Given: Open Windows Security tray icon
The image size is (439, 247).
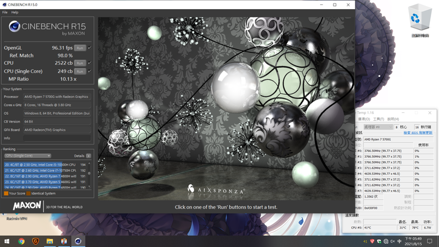Looking at the screenshot, I should 379,241.
